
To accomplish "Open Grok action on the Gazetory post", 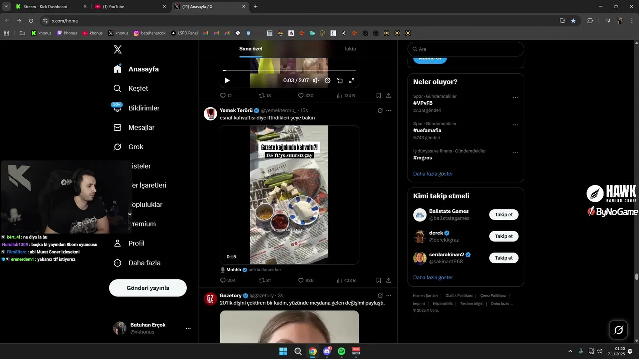I will [x=380, y=295].
